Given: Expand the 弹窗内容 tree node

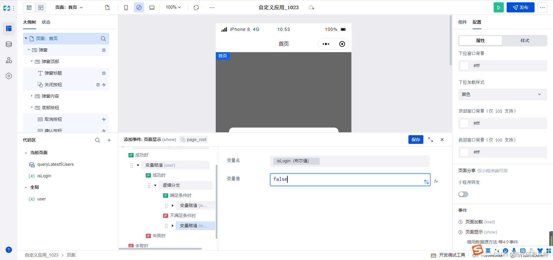Looking at the screenshot, I should (32, 96).
